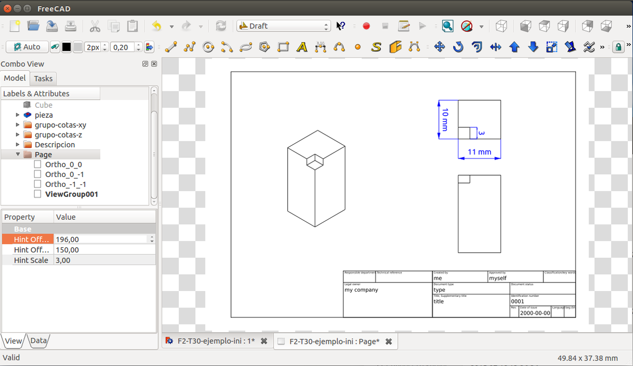Click the black line color swatch
The height and width of the screenshot is (366, 633).
[x=66, y=47]
